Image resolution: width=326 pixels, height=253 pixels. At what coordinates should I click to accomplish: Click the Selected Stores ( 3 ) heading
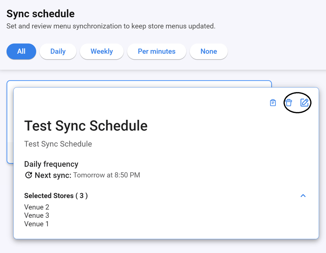click(56, 196)
